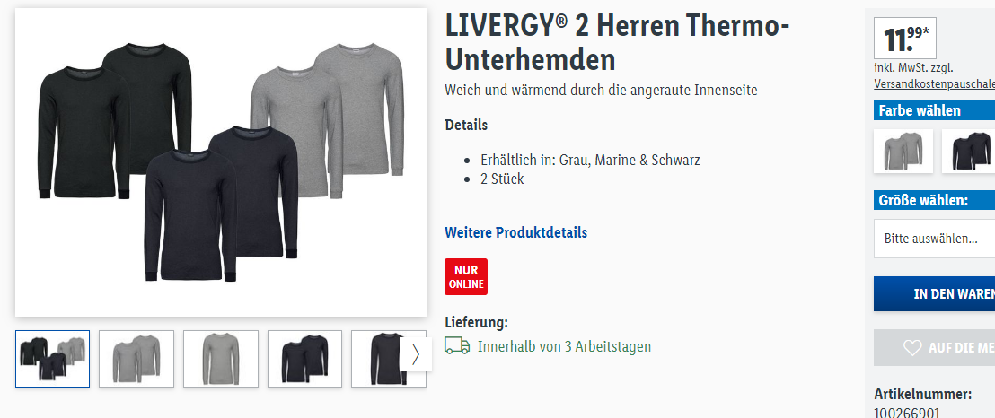Click the delivery truck icon
Image resolution: width=995 pixels, height=418 pixels.
(x=457, y=345)
